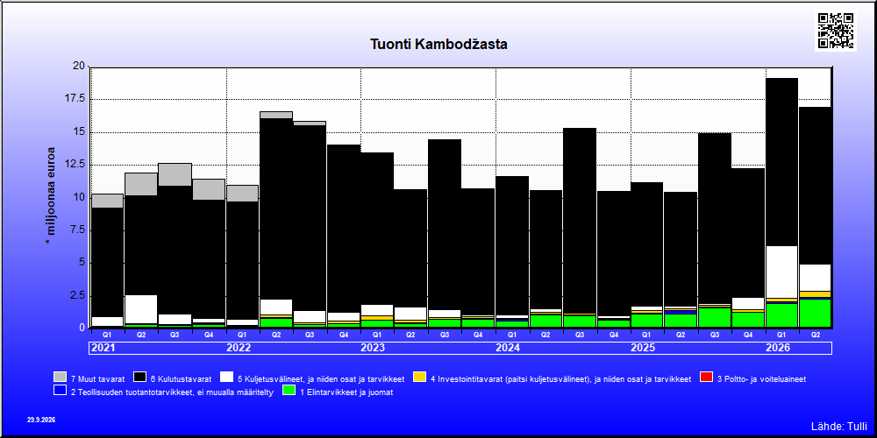Click the QR code image

[x=836, y=31]
